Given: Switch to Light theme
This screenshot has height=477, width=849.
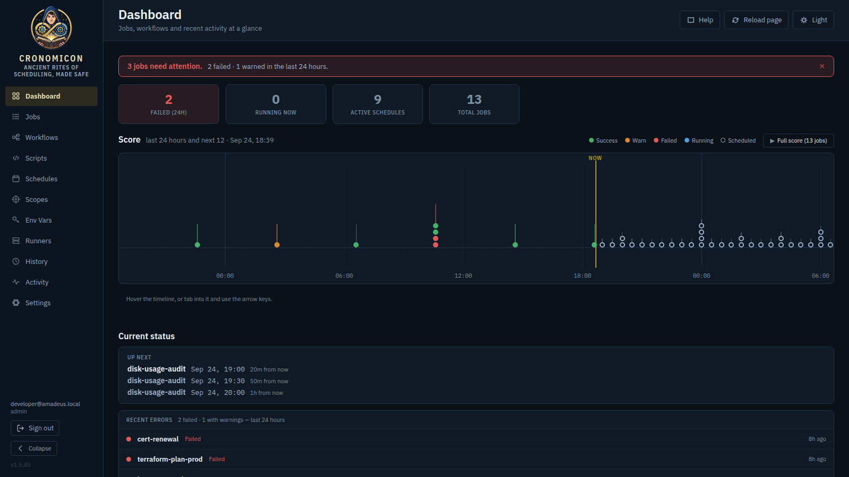Looking at the screenshot, I should 813,20.
